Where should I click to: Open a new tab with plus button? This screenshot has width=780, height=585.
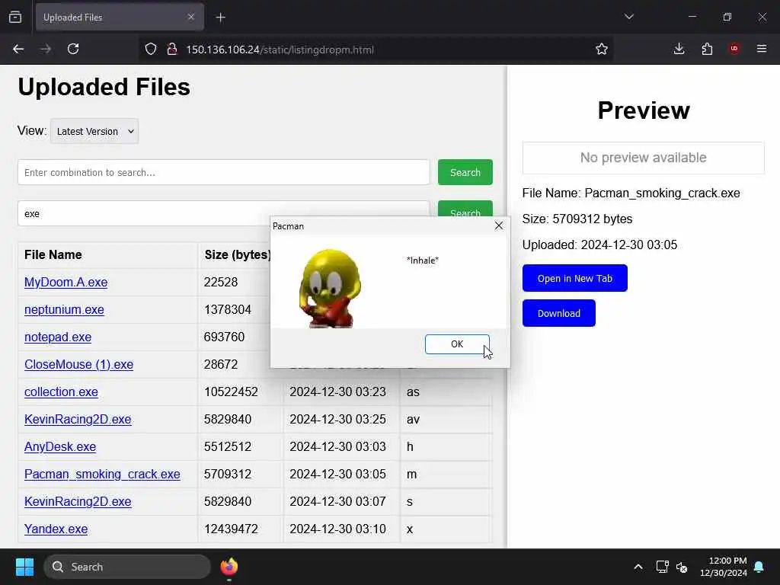coord(221,18)
